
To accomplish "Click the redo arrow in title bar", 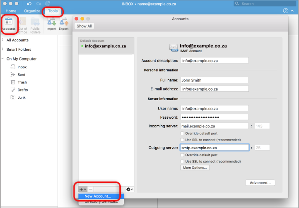I will pos(39,4).
